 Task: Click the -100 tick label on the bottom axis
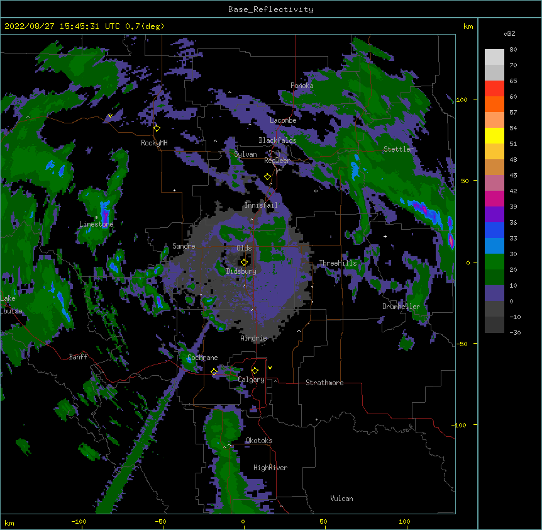coord(79,521)
